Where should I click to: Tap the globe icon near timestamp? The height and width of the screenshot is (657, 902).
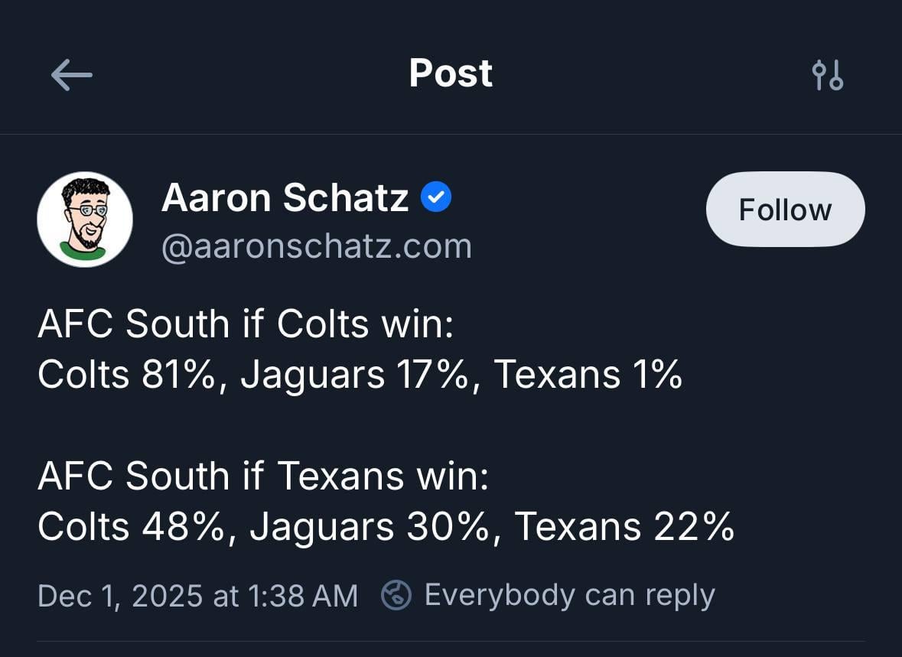(x=396, y=595)
